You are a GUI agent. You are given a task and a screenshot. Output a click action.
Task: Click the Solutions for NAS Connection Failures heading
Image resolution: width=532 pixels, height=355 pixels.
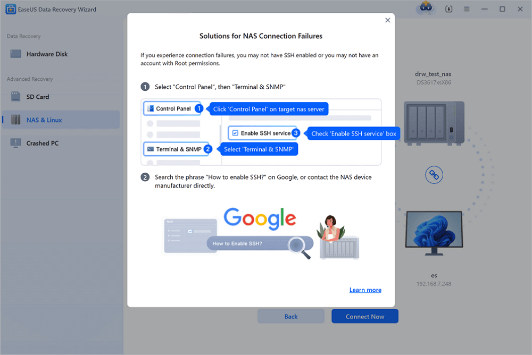(261, 36)
